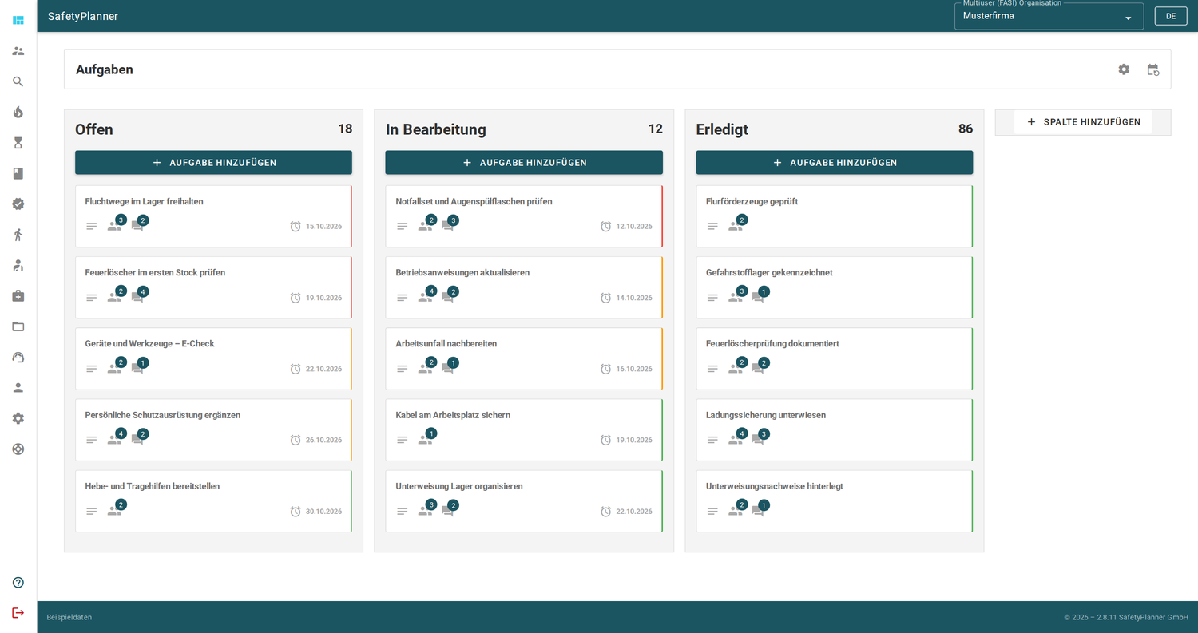This screenshot has height=633, width=1198.
Task: Open the people group icon in sidebar
Action: coord(18,51)
